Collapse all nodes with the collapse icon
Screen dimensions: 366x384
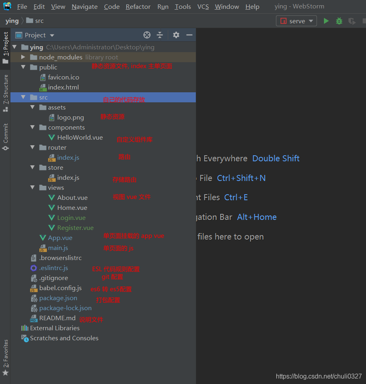tap(159, 35)
